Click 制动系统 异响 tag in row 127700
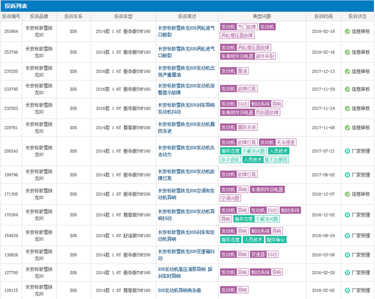This screenshot has width=375, height=299. coord(266,272)
